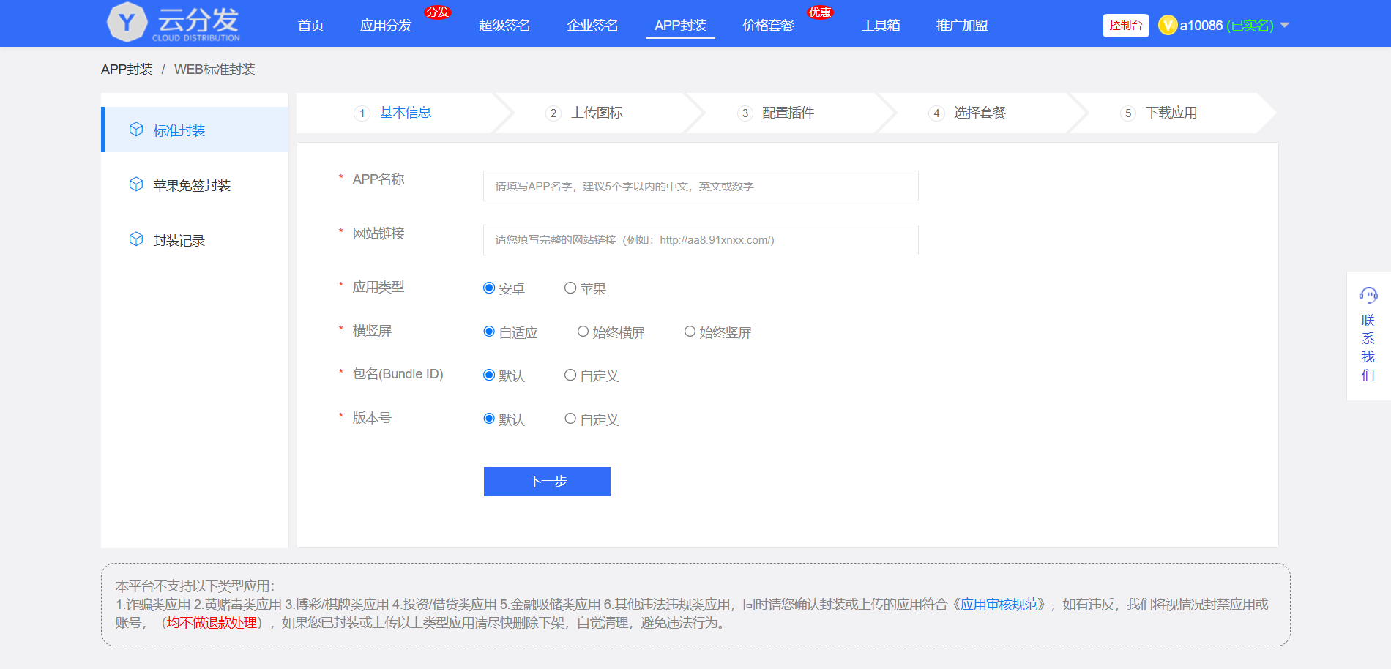Choose 始终横屏 screen orientation
Image resolution: width=1391 pixels, height=669 pixels.
(x=583, y=332)
